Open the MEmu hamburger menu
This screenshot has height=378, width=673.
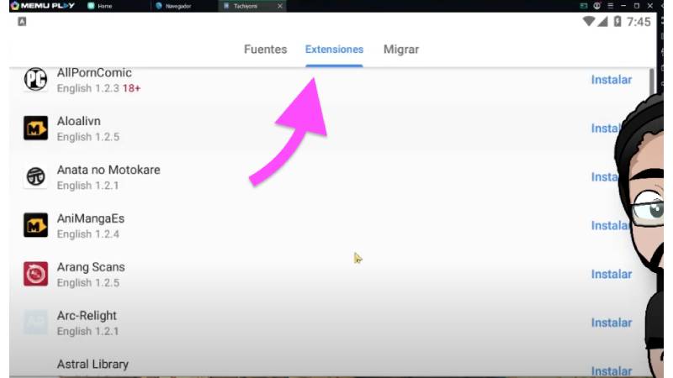pyautogui.click(x=611, y=6)
